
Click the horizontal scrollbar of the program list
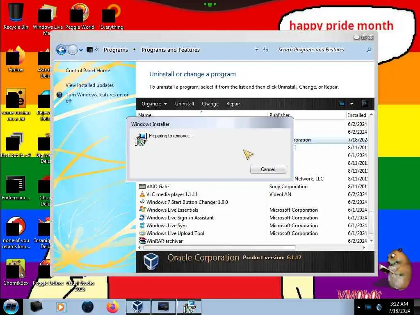point(220,247)
